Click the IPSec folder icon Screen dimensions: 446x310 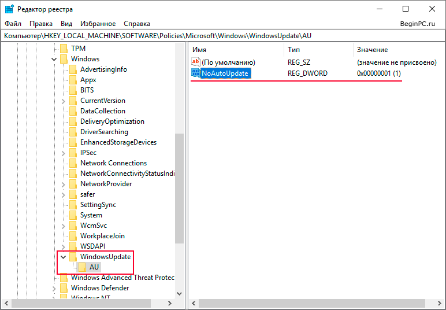tap(73, 153)
